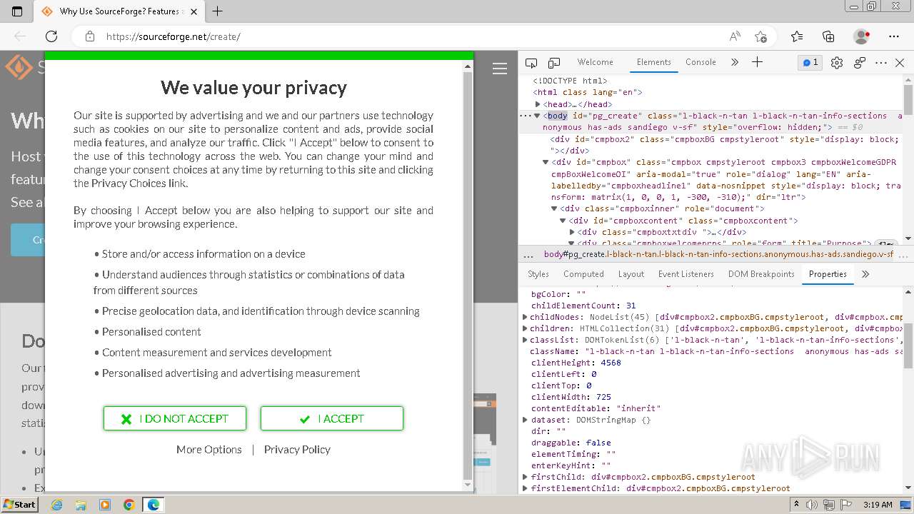Screen dimensions: 914x514
Task: Launch Chrome from the taskbar
Action: pos(129,505)
